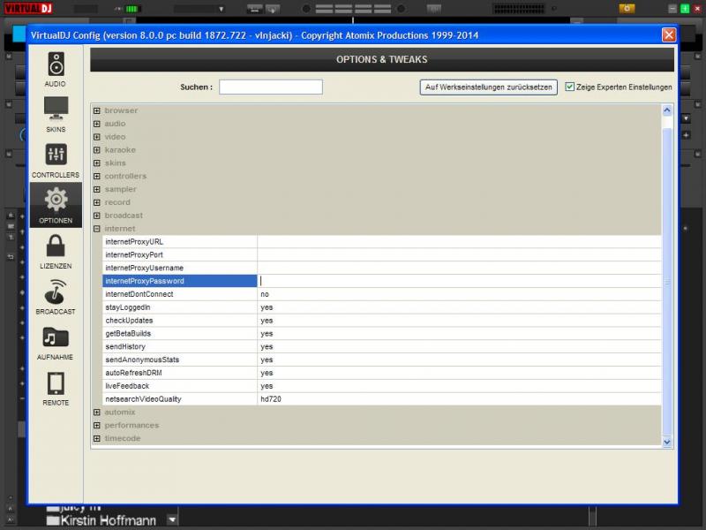Viewport: 706px width, 530px height.
Task: Select the sendAnonymousStats option name
Action: 142,360
